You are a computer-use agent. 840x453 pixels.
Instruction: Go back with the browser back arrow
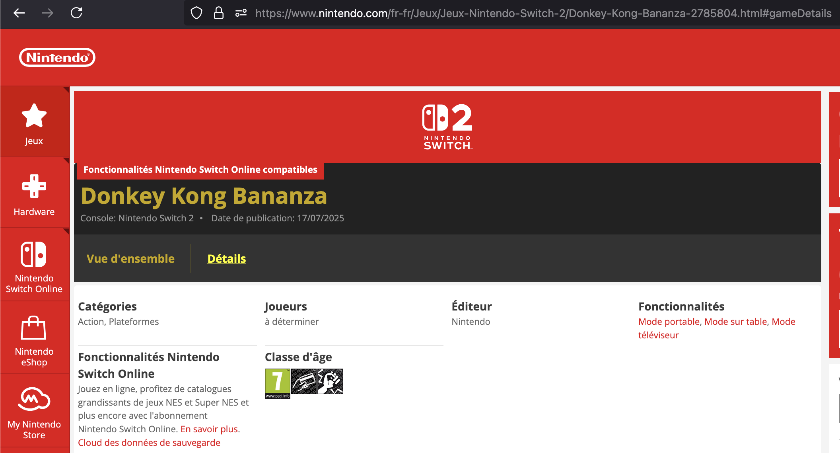(19, 13)
